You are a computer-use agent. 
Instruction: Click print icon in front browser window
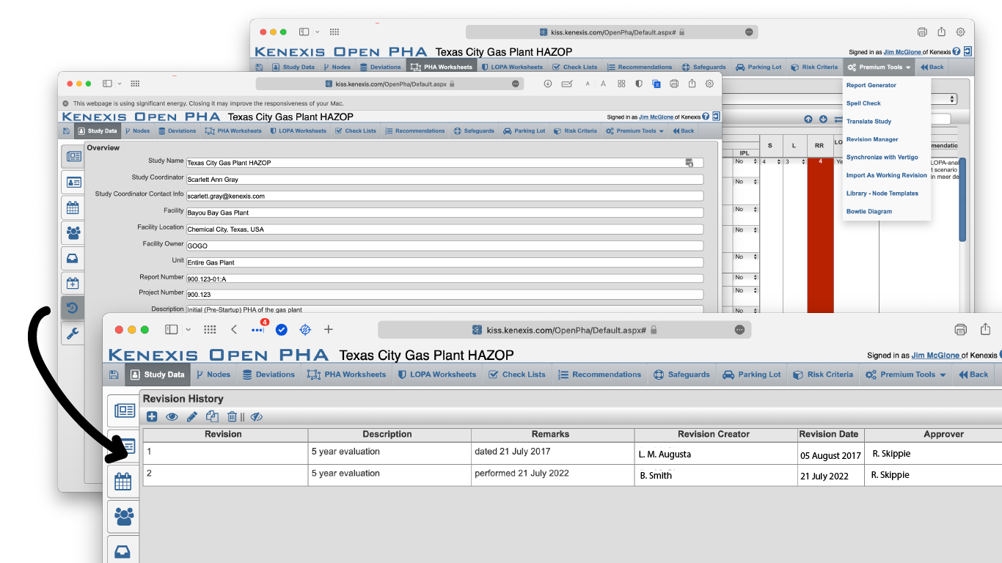point(961,330)
